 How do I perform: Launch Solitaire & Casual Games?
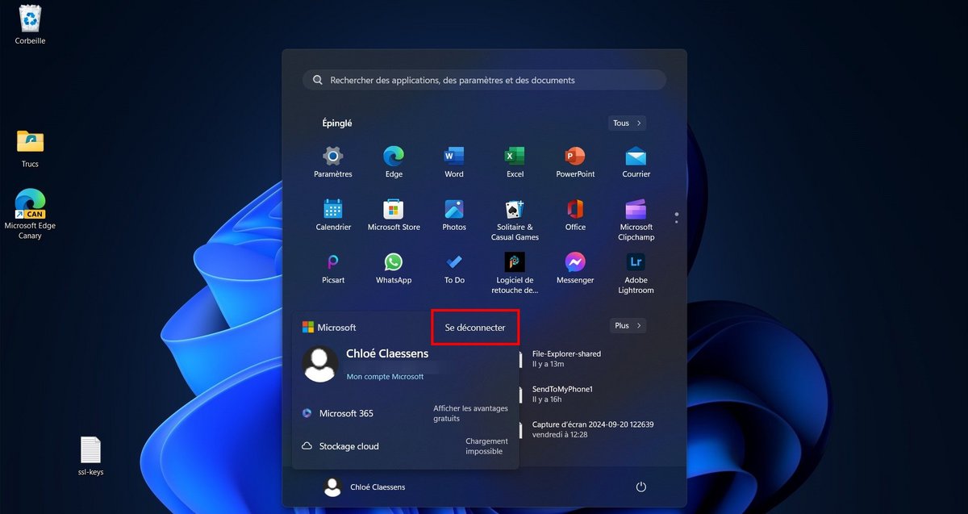pyautogui.click(x=515, y=220)
